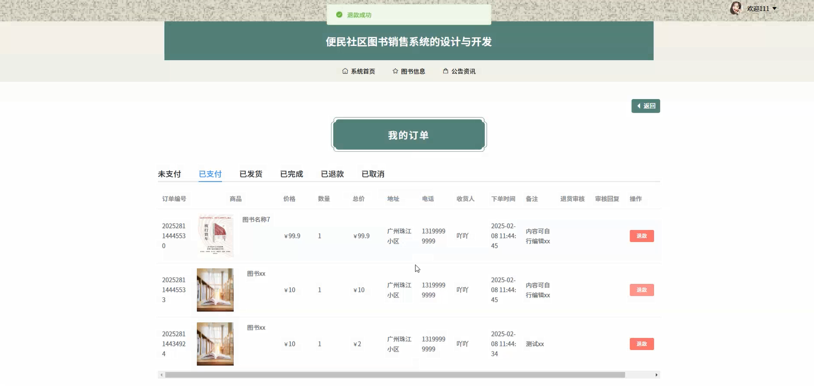Image resolution: width=814 pixels, height=386 pixels.
Task: Click the 夜行货车 book cover thumbnail
Action: (217, 236)
